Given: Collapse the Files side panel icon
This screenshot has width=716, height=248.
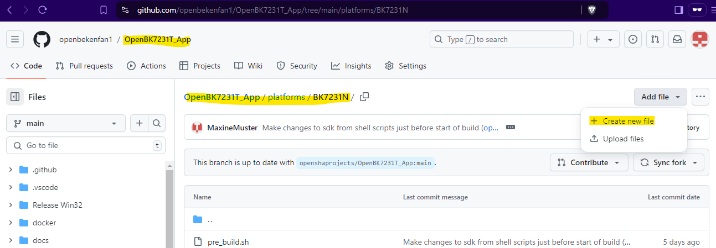Looking at the screenshot, I should point(15,97).
